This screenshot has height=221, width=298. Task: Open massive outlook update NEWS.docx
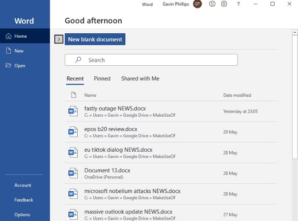point(171,213)
